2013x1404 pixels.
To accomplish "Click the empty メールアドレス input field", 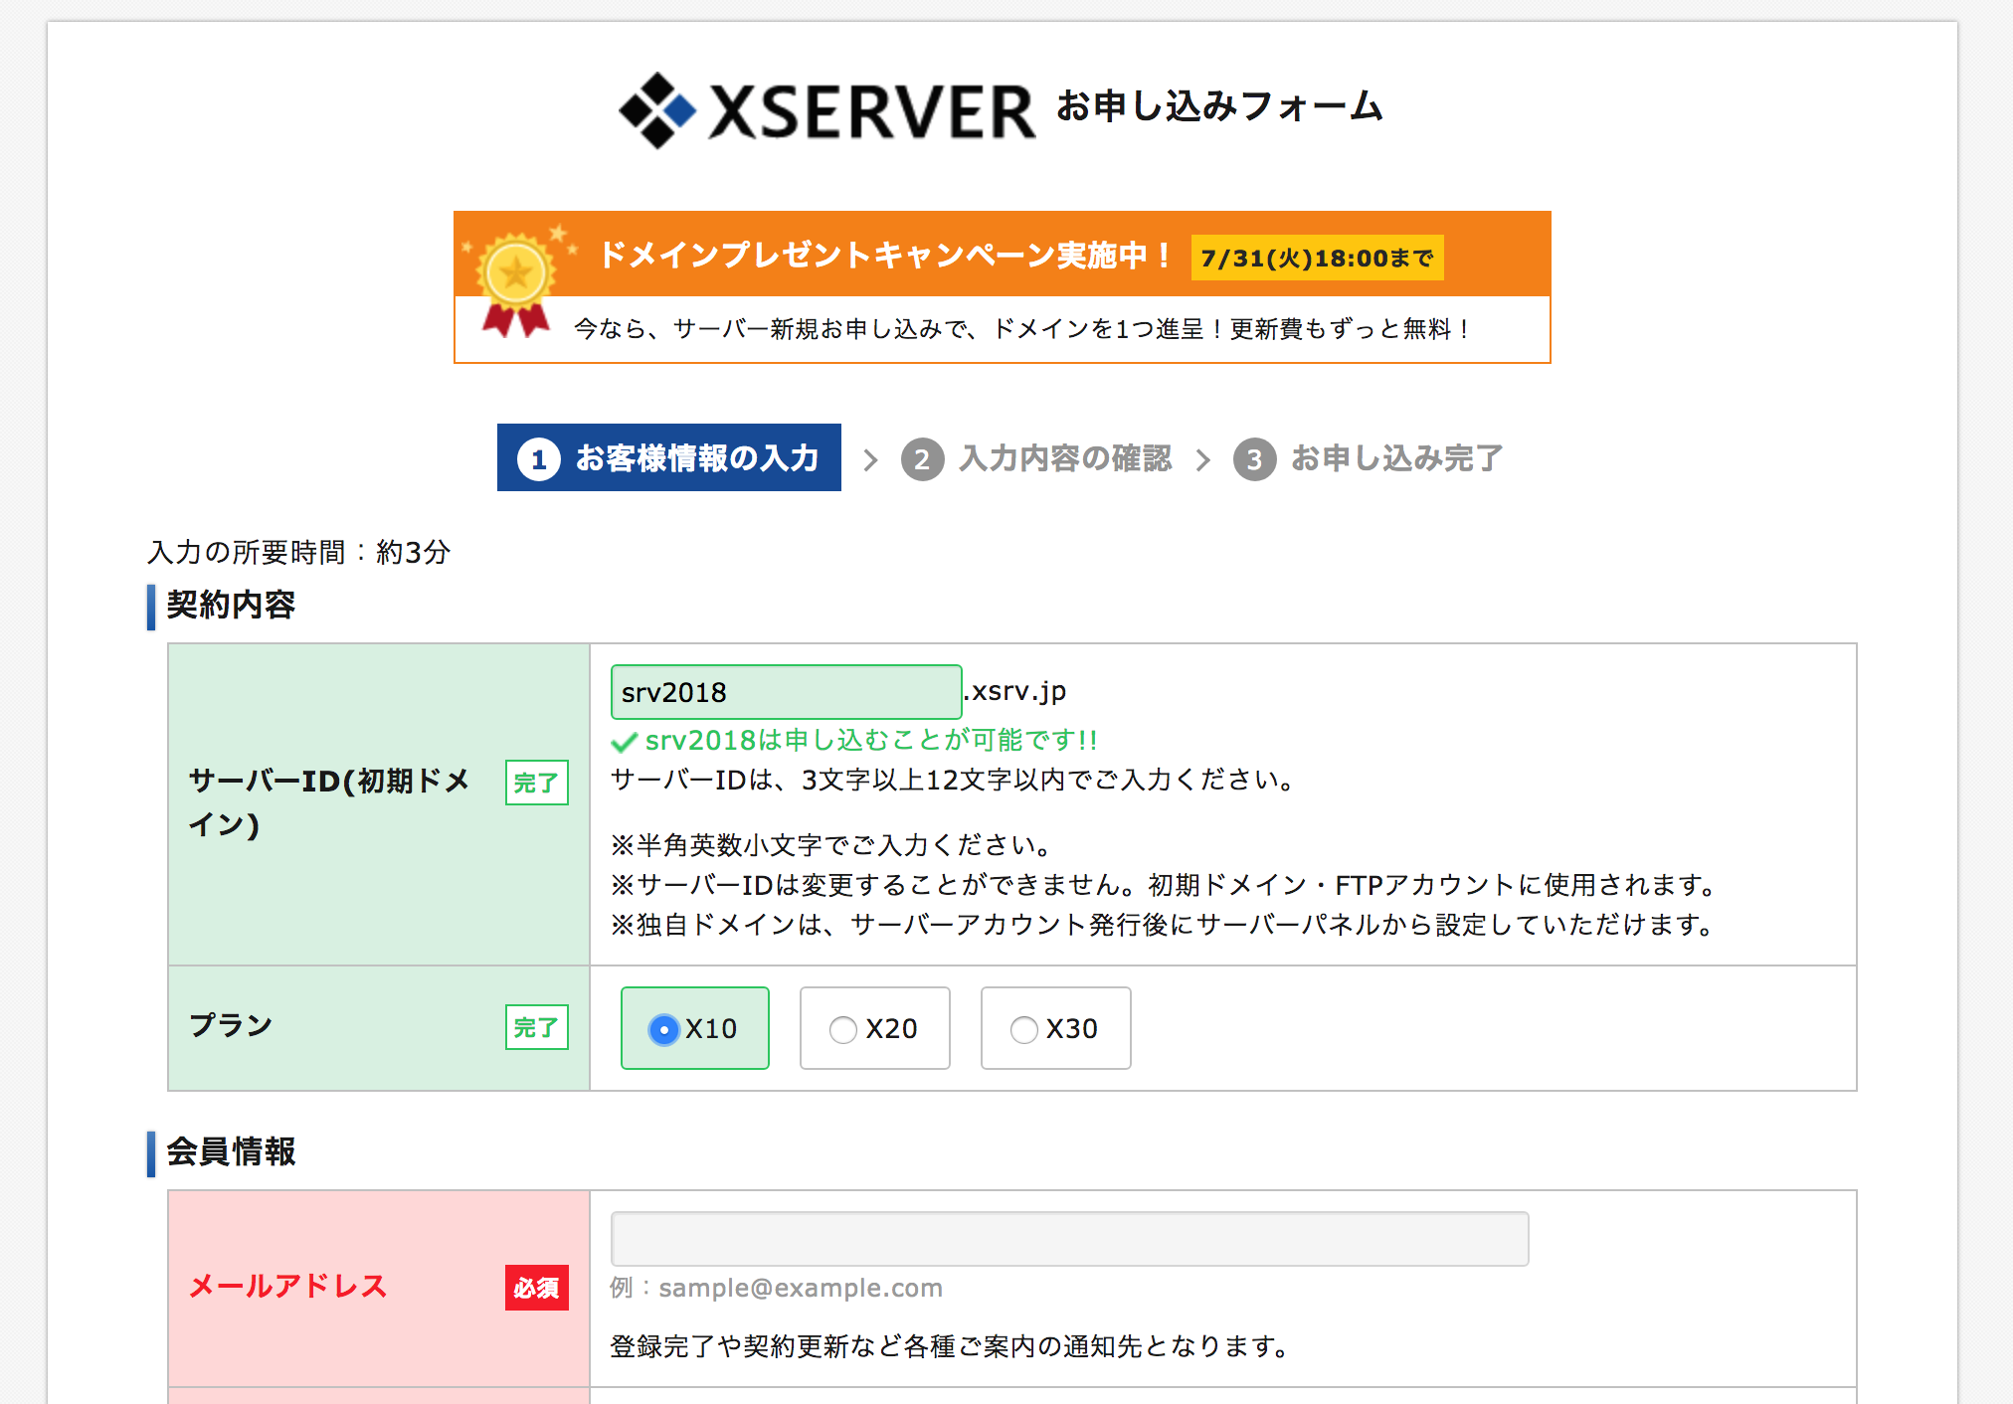I will pos(1069,1238).
